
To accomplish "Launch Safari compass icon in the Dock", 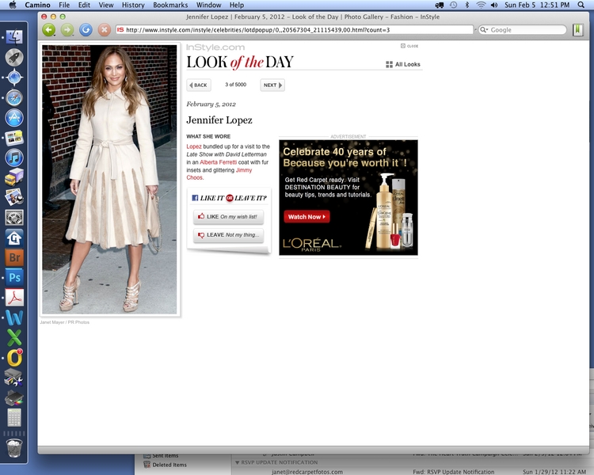I will pos(14,97).
